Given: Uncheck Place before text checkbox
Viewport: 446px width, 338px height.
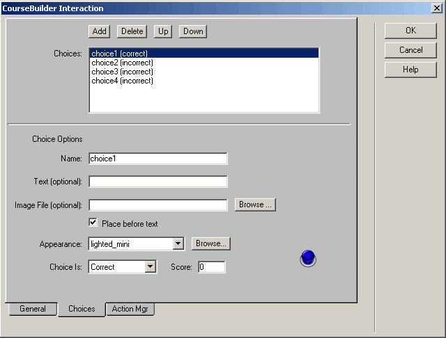Looking at the screenshot, I should tap(93, 223).
